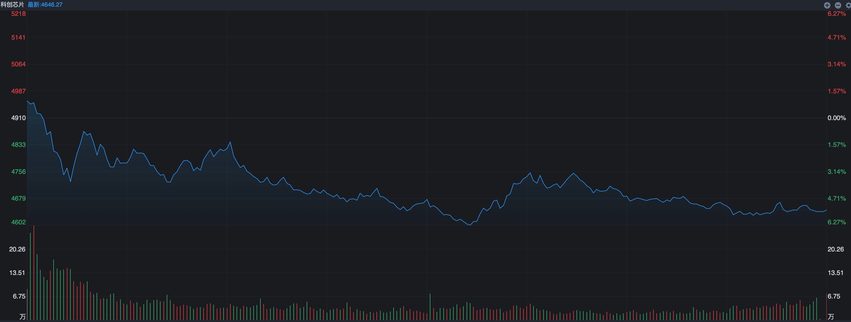
Task: Select the 4602 bottom price axis label
Action: [x=18, y=222]
